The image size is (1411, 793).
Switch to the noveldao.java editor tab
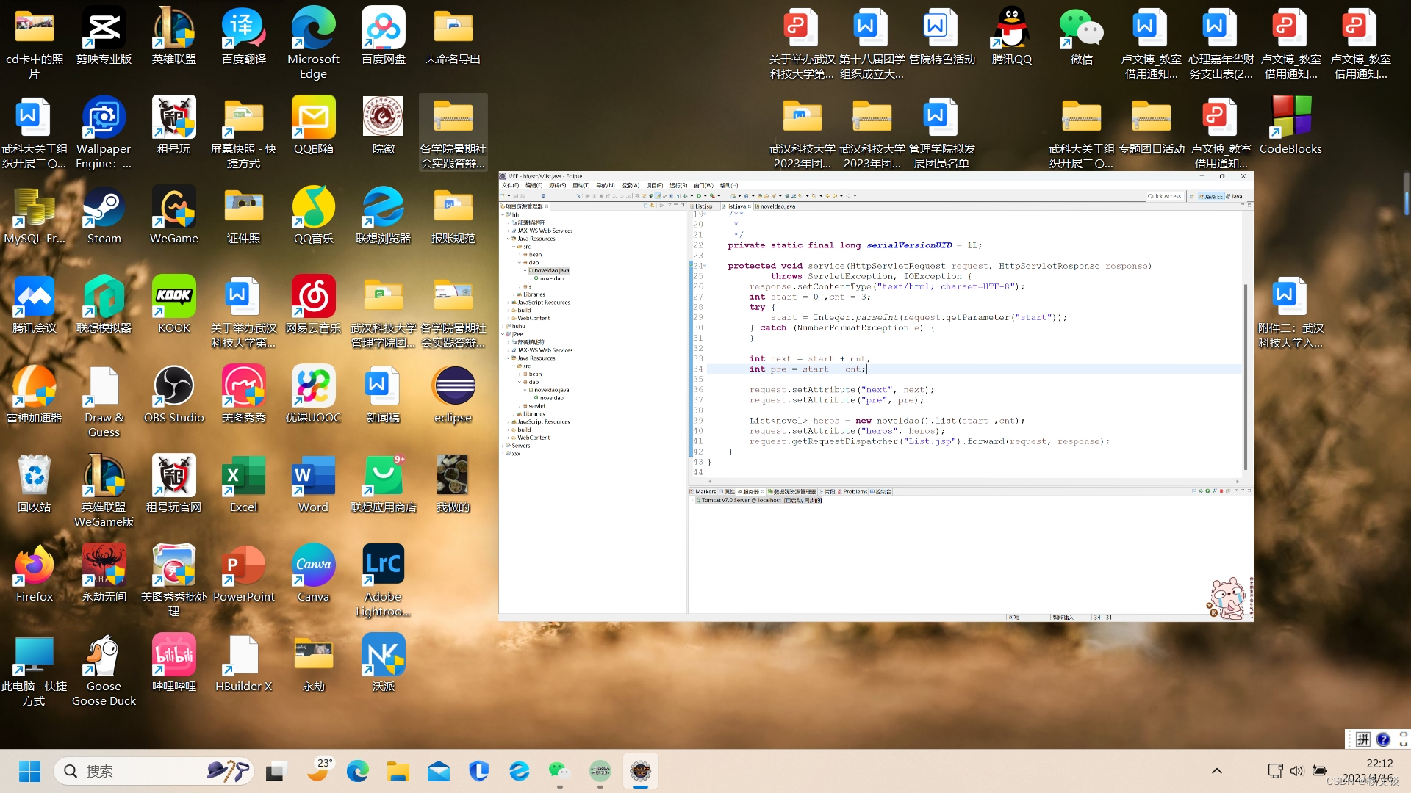[778, 206]
